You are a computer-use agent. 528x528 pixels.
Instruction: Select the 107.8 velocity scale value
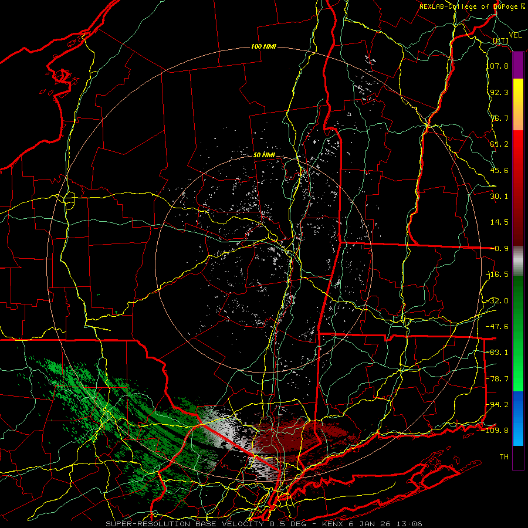click(497, 66)
